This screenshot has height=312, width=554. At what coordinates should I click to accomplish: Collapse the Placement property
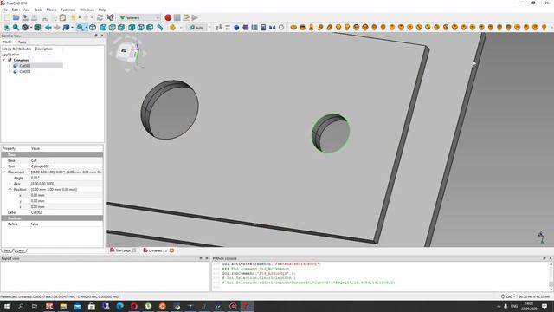pyautogui.click(x=4, y=172)
